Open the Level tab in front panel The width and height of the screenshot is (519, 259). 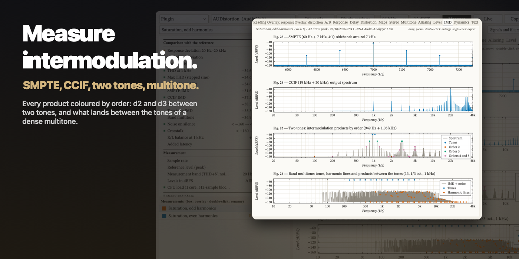[437, 23]
